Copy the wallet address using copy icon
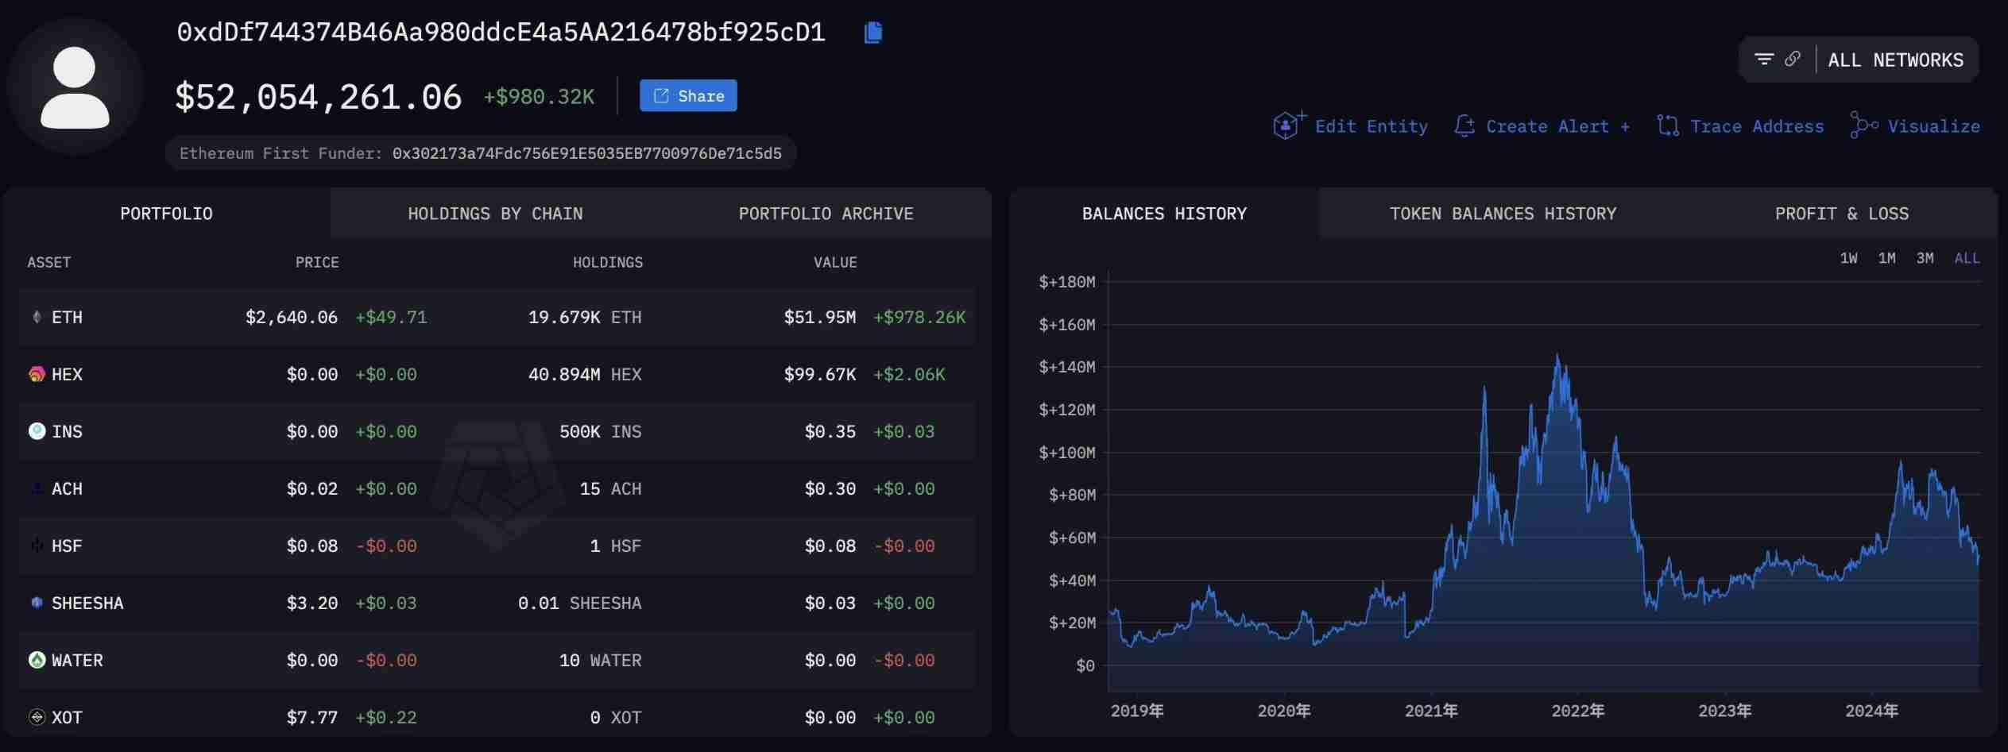 [x=872, y=33]
